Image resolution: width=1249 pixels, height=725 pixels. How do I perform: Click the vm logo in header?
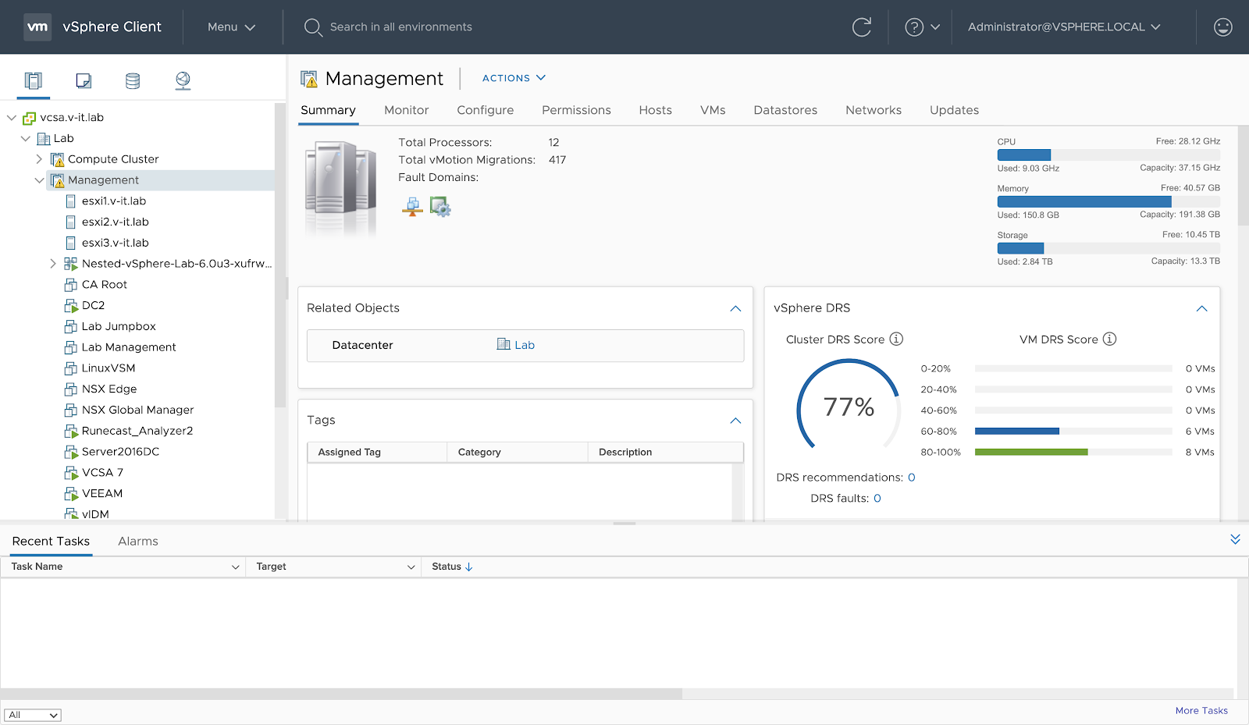[x=37, y=27]
